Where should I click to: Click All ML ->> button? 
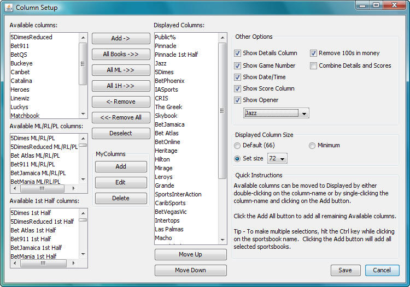point(121,70)
